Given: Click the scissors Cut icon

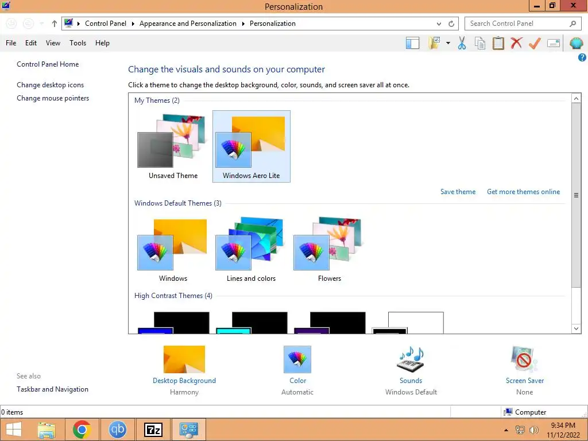Looking at the screenshot, I should coord(462,43).
